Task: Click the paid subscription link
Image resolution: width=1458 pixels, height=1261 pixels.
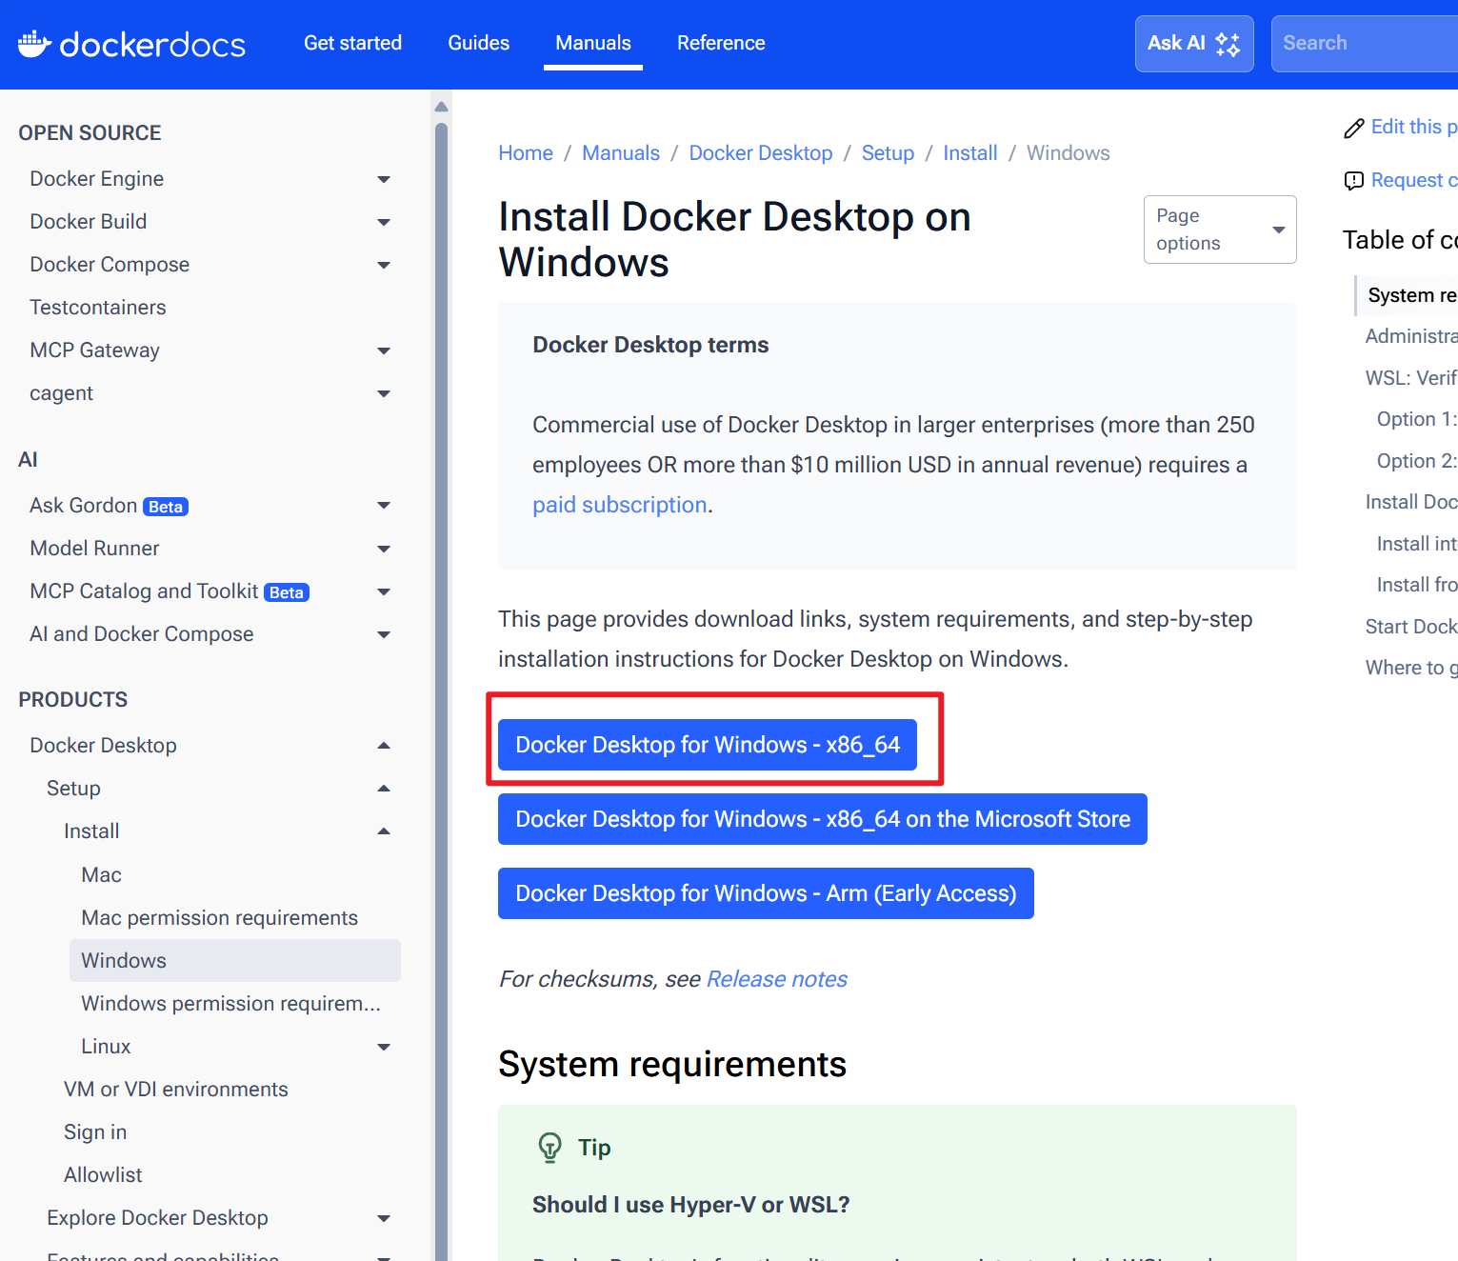Action: pyautogui.click(x=620, y=504)
